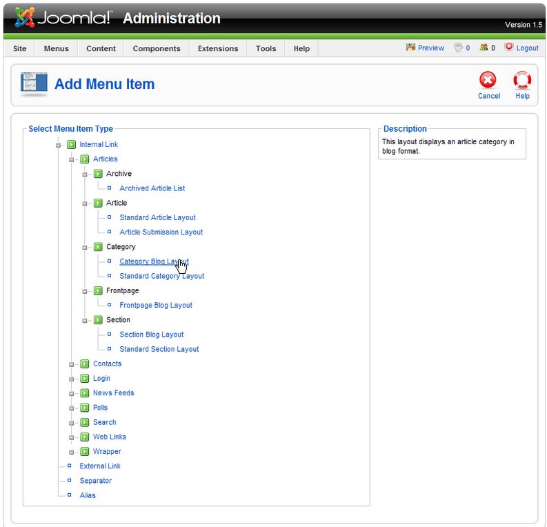Image resolution: width=547 pixels, height=527 pixels.
Task: Open the Content menu
Action: pos(101,48)
